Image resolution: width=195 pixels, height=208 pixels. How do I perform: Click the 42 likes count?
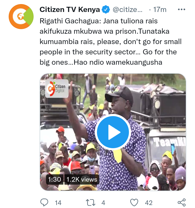point(149,203)
